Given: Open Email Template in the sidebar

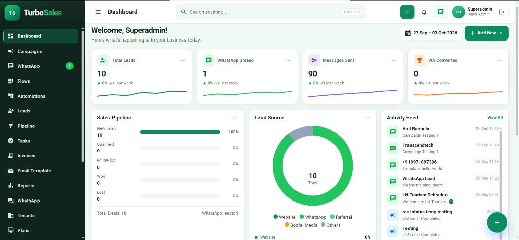Looking at the screenshot, I should pos(41,171).
